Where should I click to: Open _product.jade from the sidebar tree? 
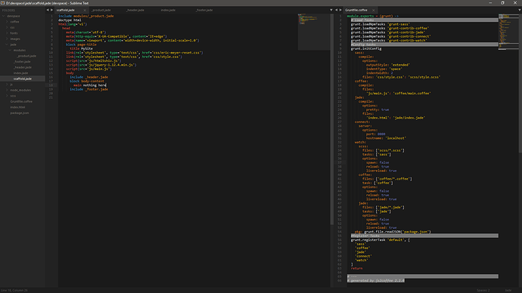pos(26,56)
